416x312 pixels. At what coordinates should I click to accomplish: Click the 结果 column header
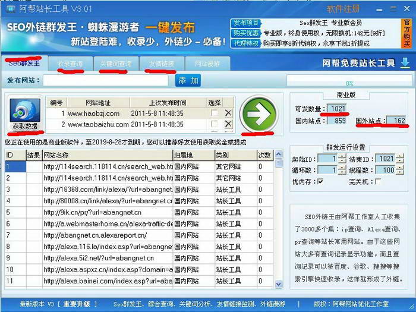pyautogui.click(x=34, y=155)
